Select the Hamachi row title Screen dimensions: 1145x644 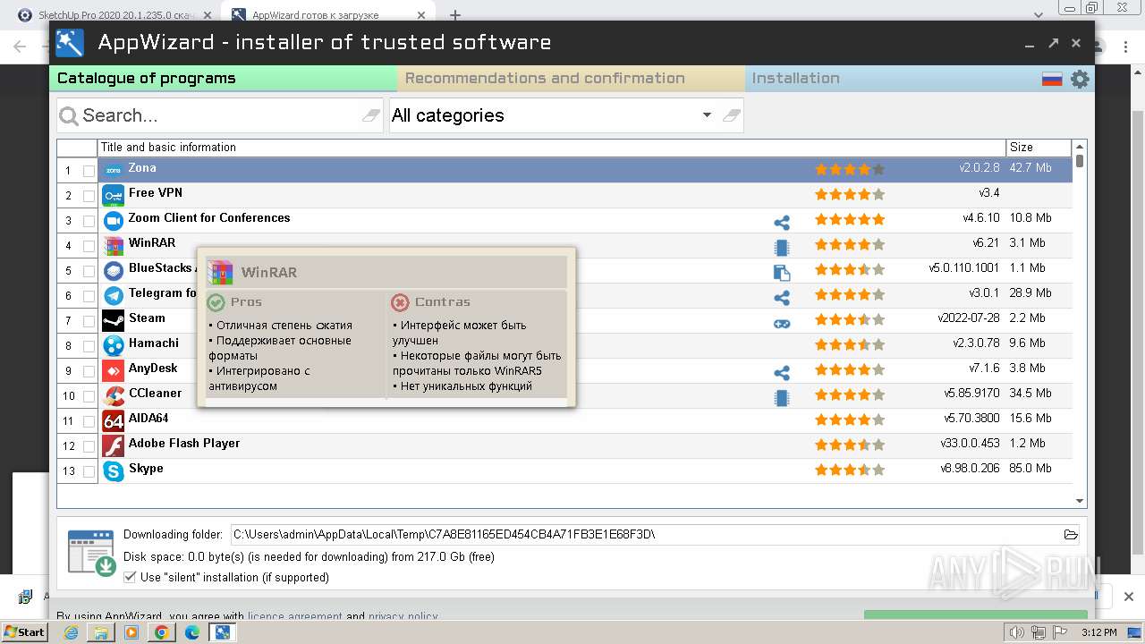[x=154, y=343]
